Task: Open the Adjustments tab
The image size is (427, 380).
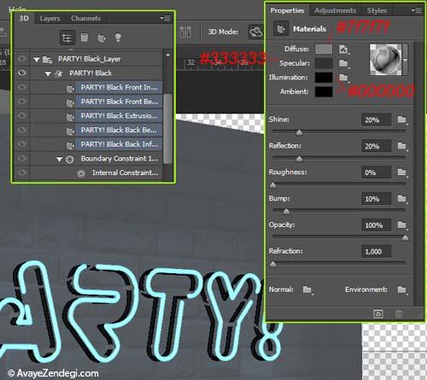Action: 336,10
